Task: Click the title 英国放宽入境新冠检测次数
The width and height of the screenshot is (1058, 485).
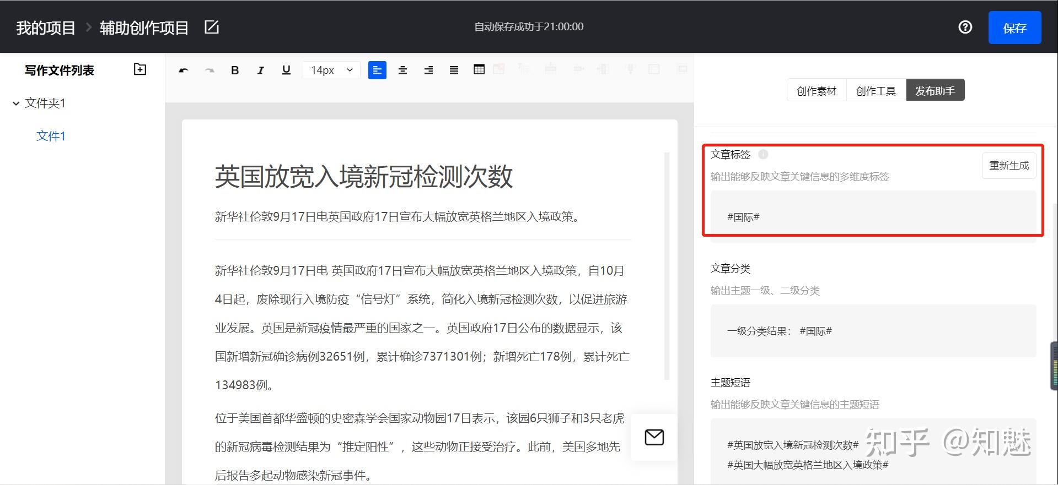Action: (x=364, y=177)
